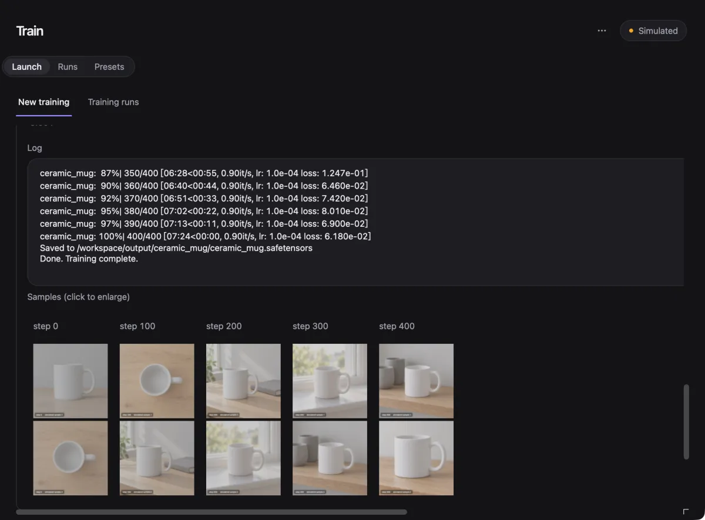The width and height of the screenshot is (705, 520).
Task: Click the log line showing 370/400 progress
Action: [x=204, y=199]
